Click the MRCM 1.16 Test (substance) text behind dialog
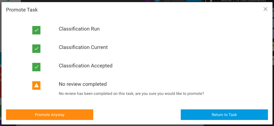Screen dimensions: 274x126 pos(244,1)
